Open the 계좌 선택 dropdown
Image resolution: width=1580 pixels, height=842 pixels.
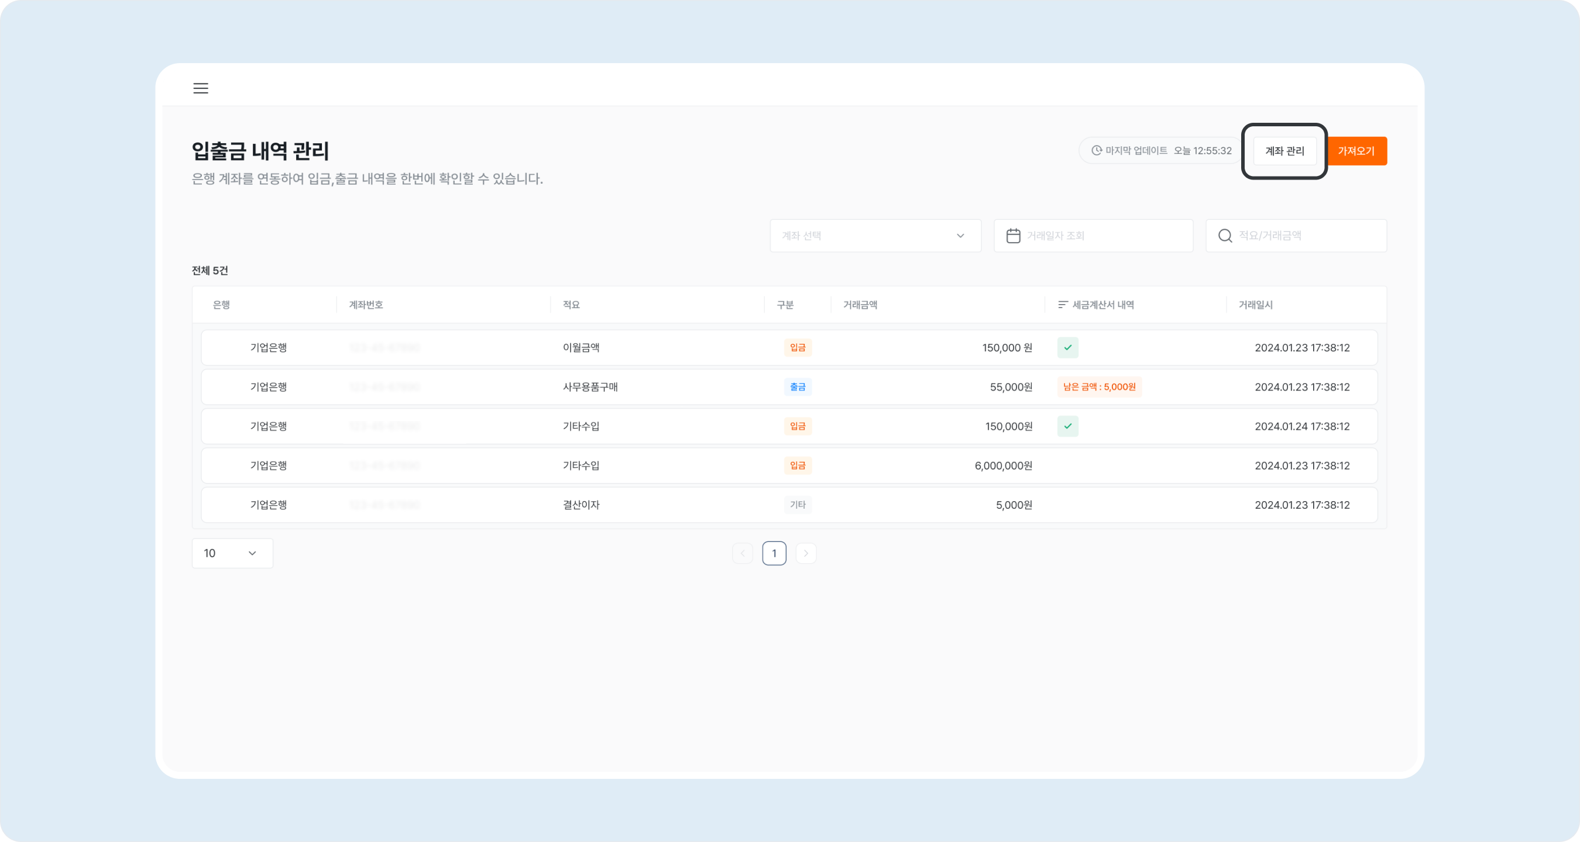point(875,235)
